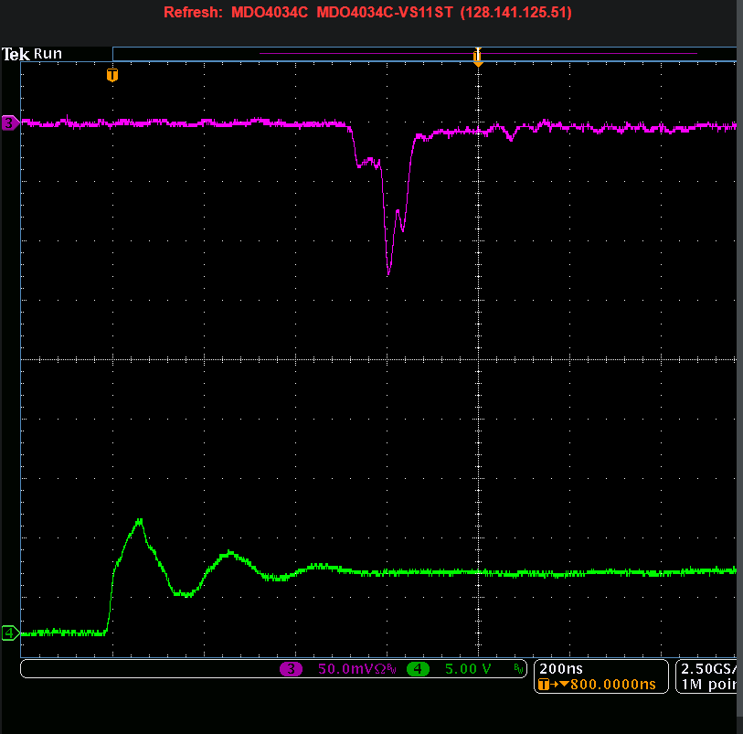Click the channel 3 badge in readout bar
The height and width of the screenshot is (734, 743).
[x=292, y=670]
